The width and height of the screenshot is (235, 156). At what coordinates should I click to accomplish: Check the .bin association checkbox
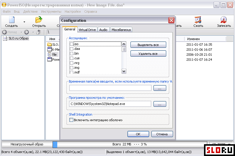coord(72,53)
